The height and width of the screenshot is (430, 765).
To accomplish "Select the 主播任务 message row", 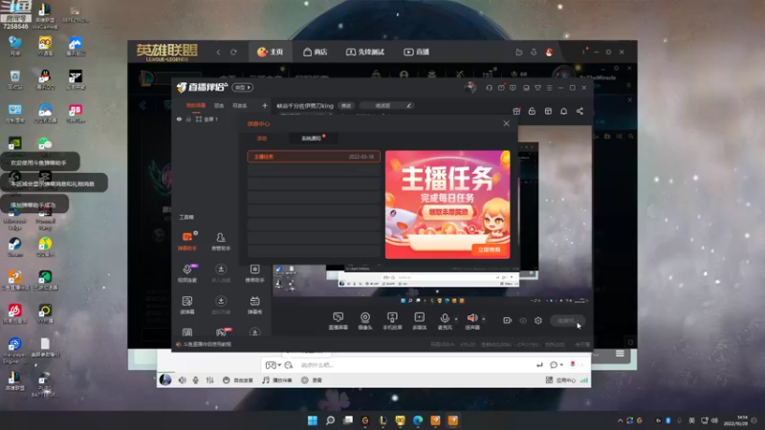I will 314,157.
